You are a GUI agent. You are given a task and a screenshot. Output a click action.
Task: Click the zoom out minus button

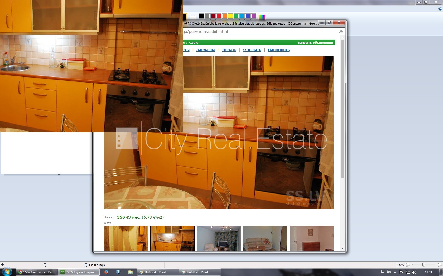[x=408, y=265]
